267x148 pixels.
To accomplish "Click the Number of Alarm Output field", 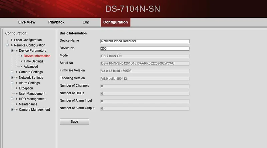I will click(x=145, y=109).
